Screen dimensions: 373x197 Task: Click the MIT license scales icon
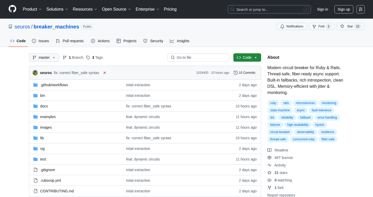point(269,158)
